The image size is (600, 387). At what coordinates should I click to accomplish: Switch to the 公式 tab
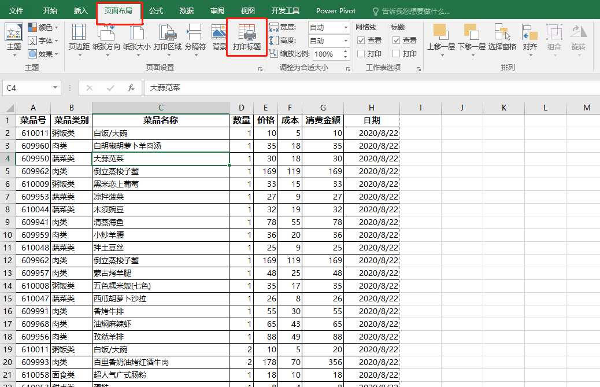click(156, 11)
